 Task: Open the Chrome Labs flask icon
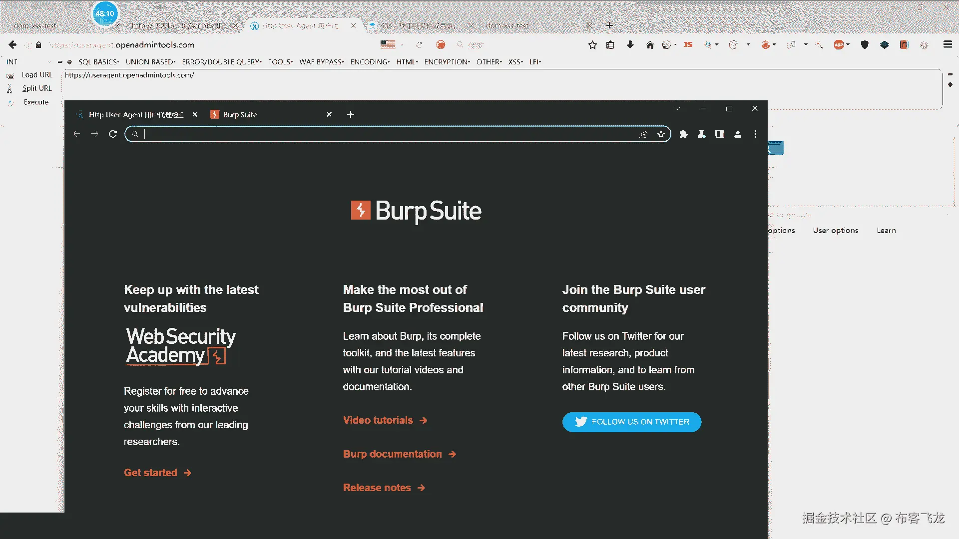pyautogui.click(x=701, y=134)
